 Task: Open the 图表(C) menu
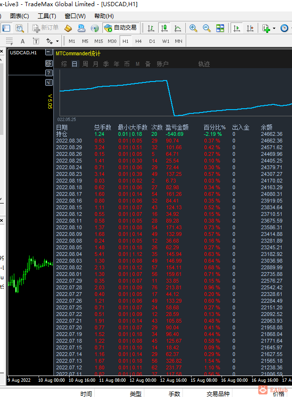(20, 16)
